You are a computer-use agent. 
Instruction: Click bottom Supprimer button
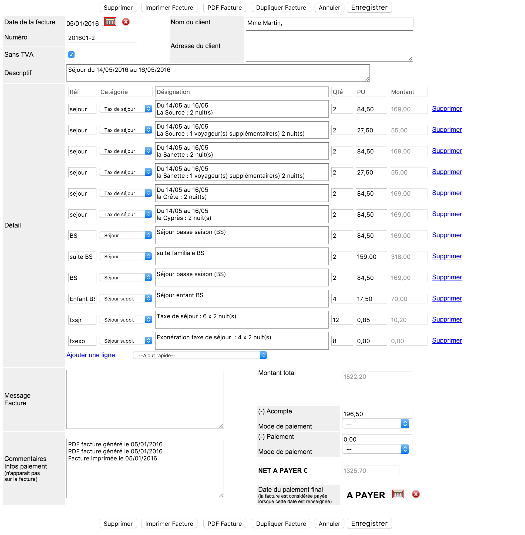point(118,524)
